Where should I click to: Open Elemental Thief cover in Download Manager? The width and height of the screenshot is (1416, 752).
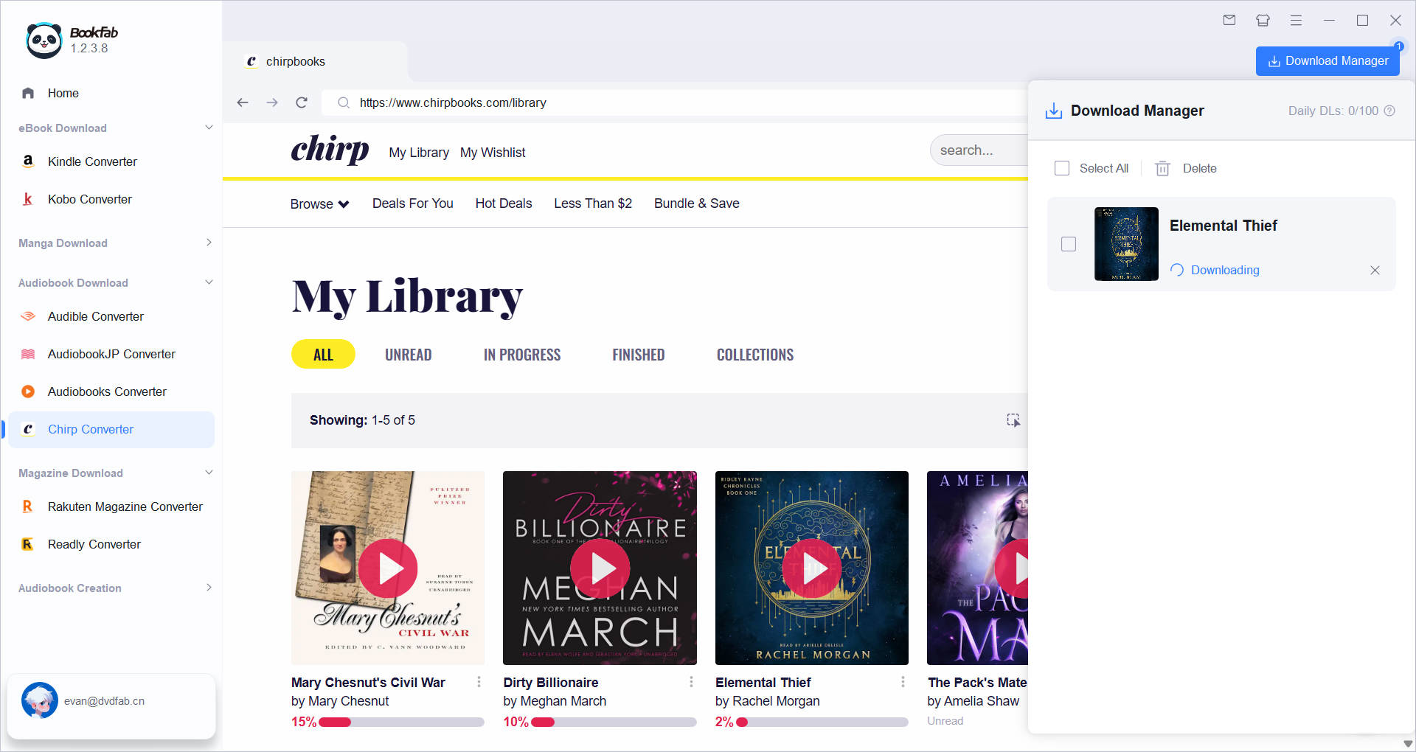point(1126,244)
